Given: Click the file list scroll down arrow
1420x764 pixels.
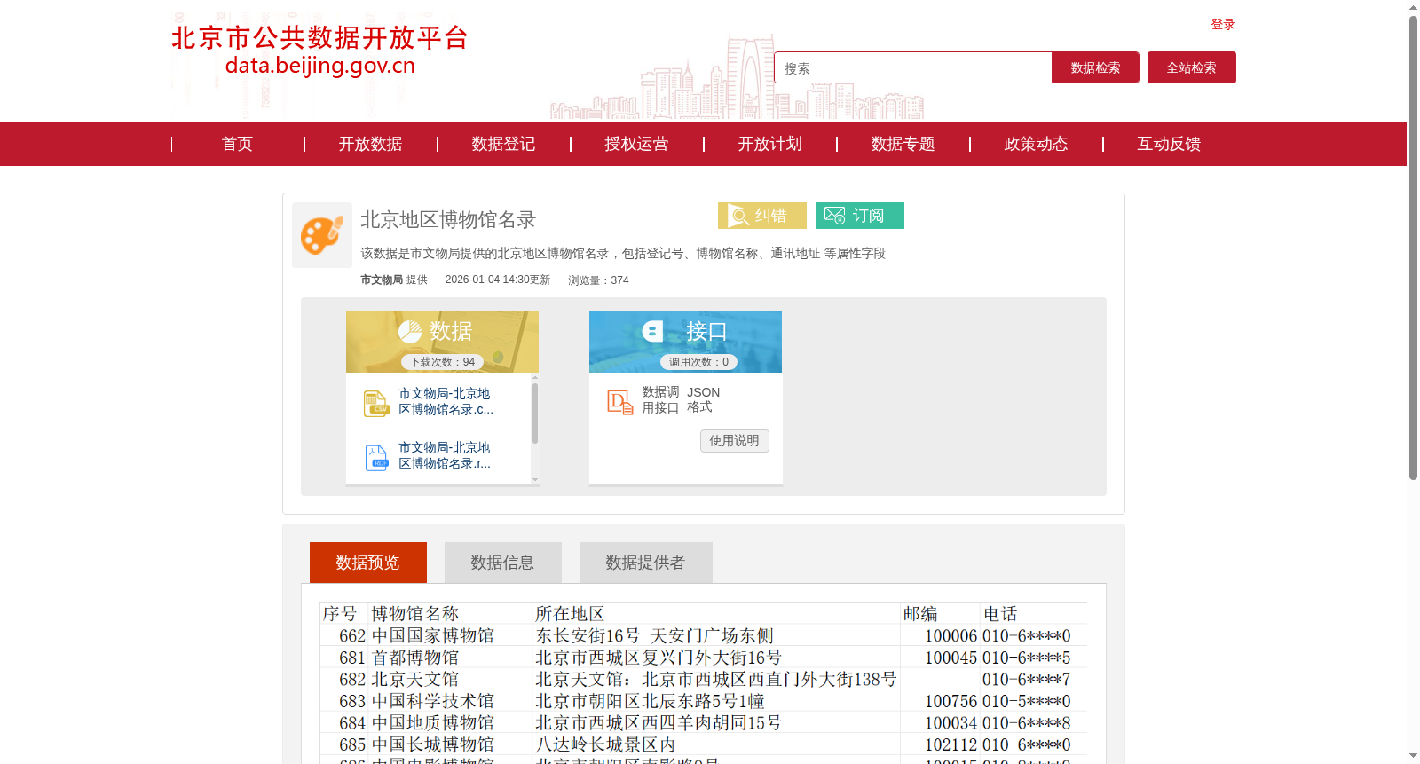Looking at the screenshot, I should pyautogui.click(x=535, y=479).
